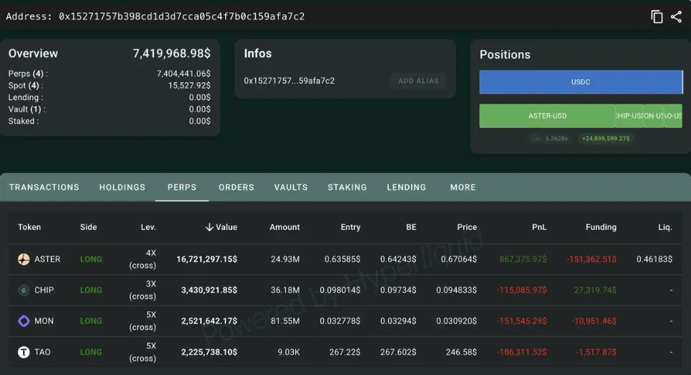Sort by the Value column arrow
691x375 pixels.
pos(209,227)
